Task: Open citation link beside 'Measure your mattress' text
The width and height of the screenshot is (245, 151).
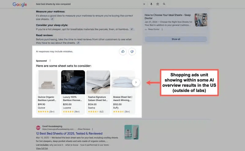Action: (52, 19)
